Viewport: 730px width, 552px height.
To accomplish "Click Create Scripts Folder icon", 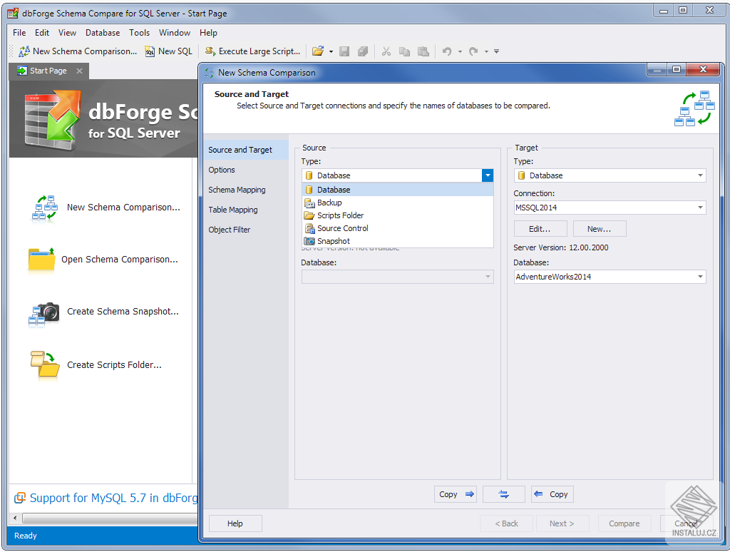I will [x=45, y=364].
